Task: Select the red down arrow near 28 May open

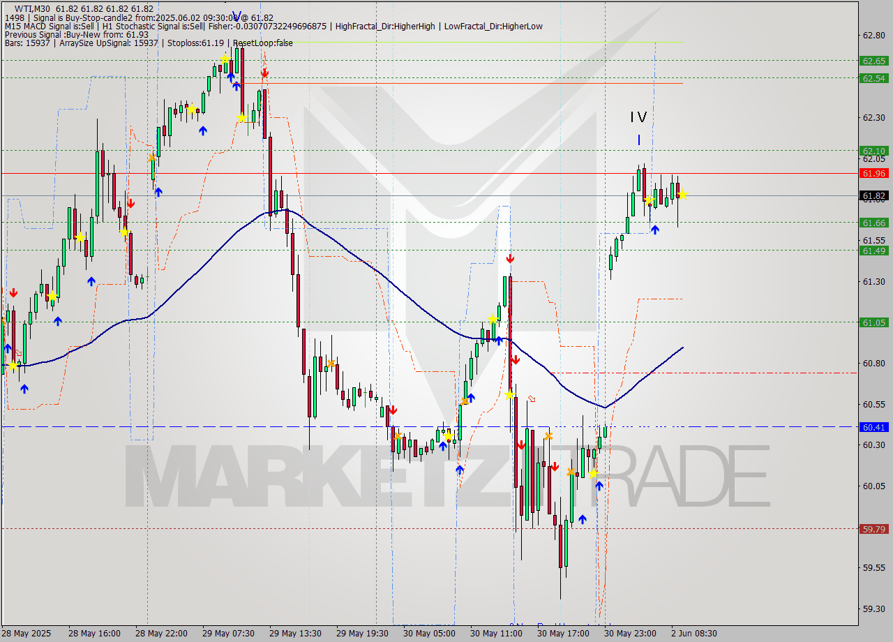Action: [x=14, y=294]
